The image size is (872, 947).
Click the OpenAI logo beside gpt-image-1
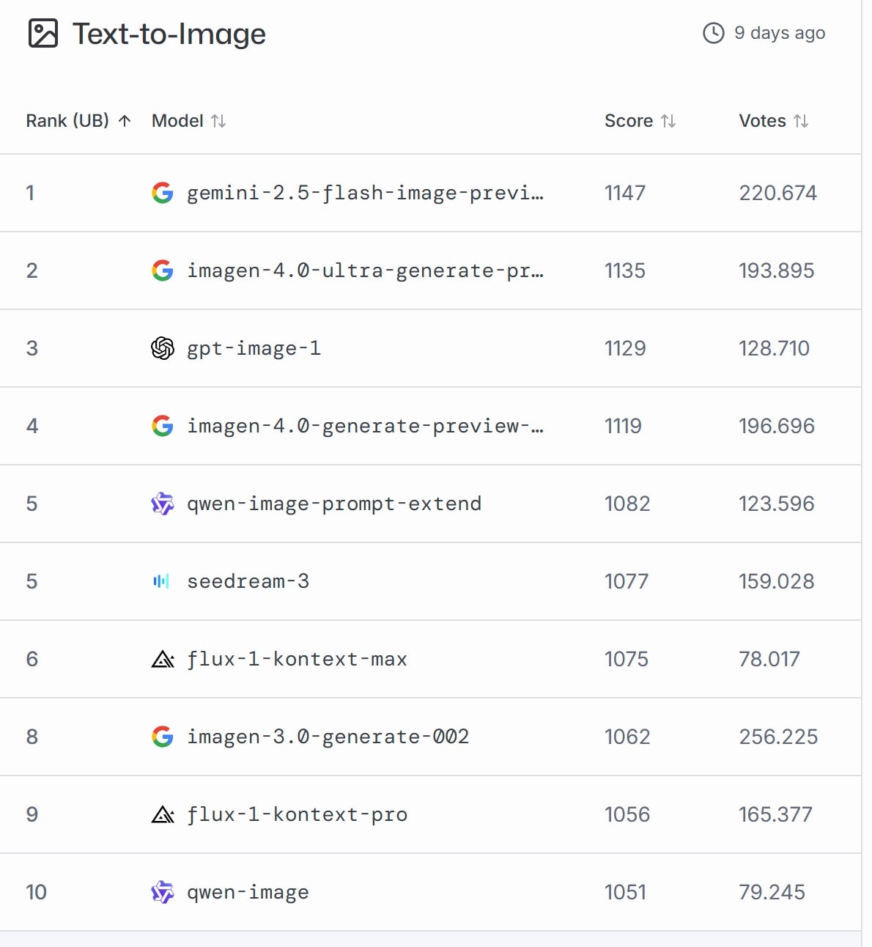163,348
